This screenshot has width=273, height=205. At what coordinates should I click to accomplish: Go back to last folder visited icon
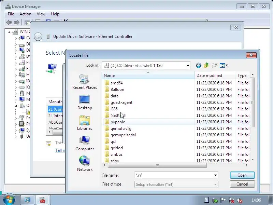coord(199,65)
